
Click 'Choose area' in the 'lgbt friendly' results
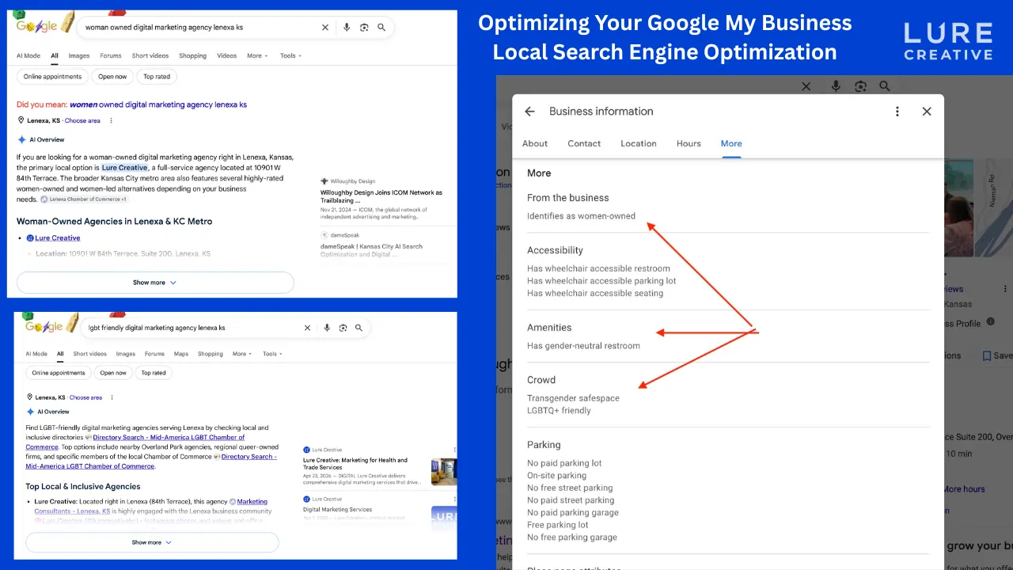[85, 397]
